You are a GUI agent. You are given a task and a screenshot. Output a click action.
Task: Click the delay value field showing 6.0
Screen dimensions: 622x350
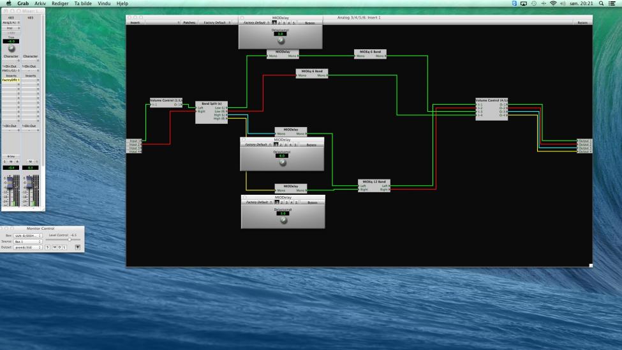pyautogui.click(x=283, y=156)
